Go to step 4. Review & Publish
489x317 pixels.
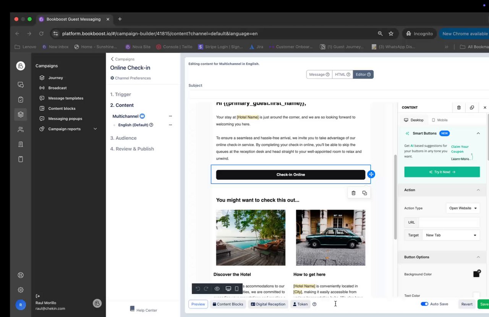click(x=132, y=149)
